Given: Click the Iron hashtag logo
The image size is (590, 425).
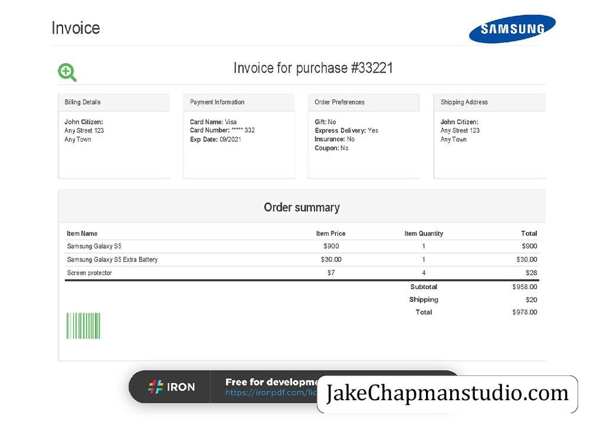Looking at the screenshot, I should pyautogui.click(x=155, y=387).
